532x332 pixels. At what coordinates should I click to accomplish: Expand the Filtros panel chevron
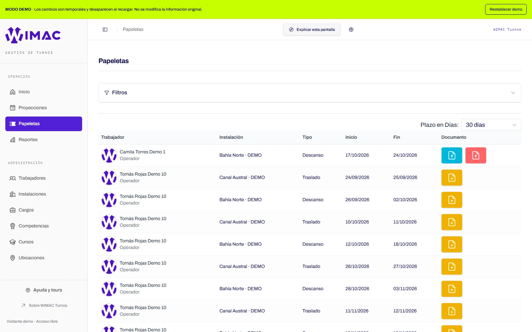[x=513, y=93]
